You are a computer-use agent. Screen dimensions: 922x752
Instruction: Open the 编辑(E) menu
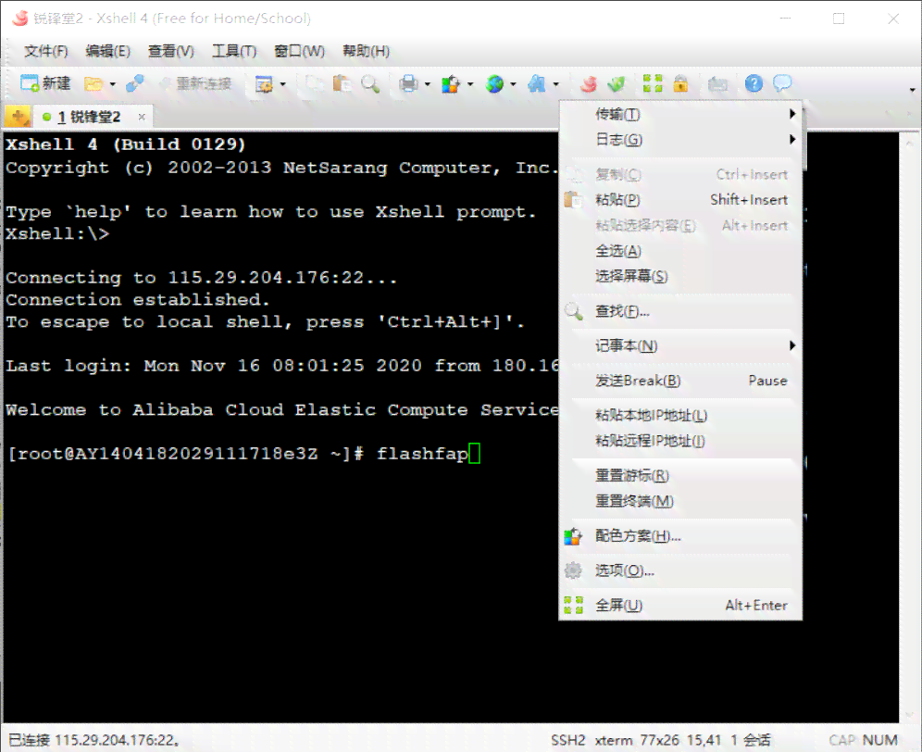(x=107, y=51)
